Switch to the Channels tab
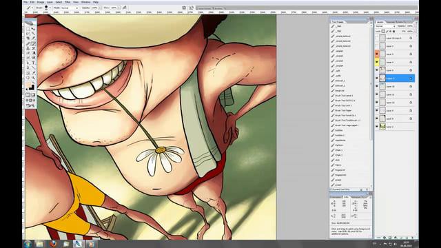The image size is (441, 248). 390,22
